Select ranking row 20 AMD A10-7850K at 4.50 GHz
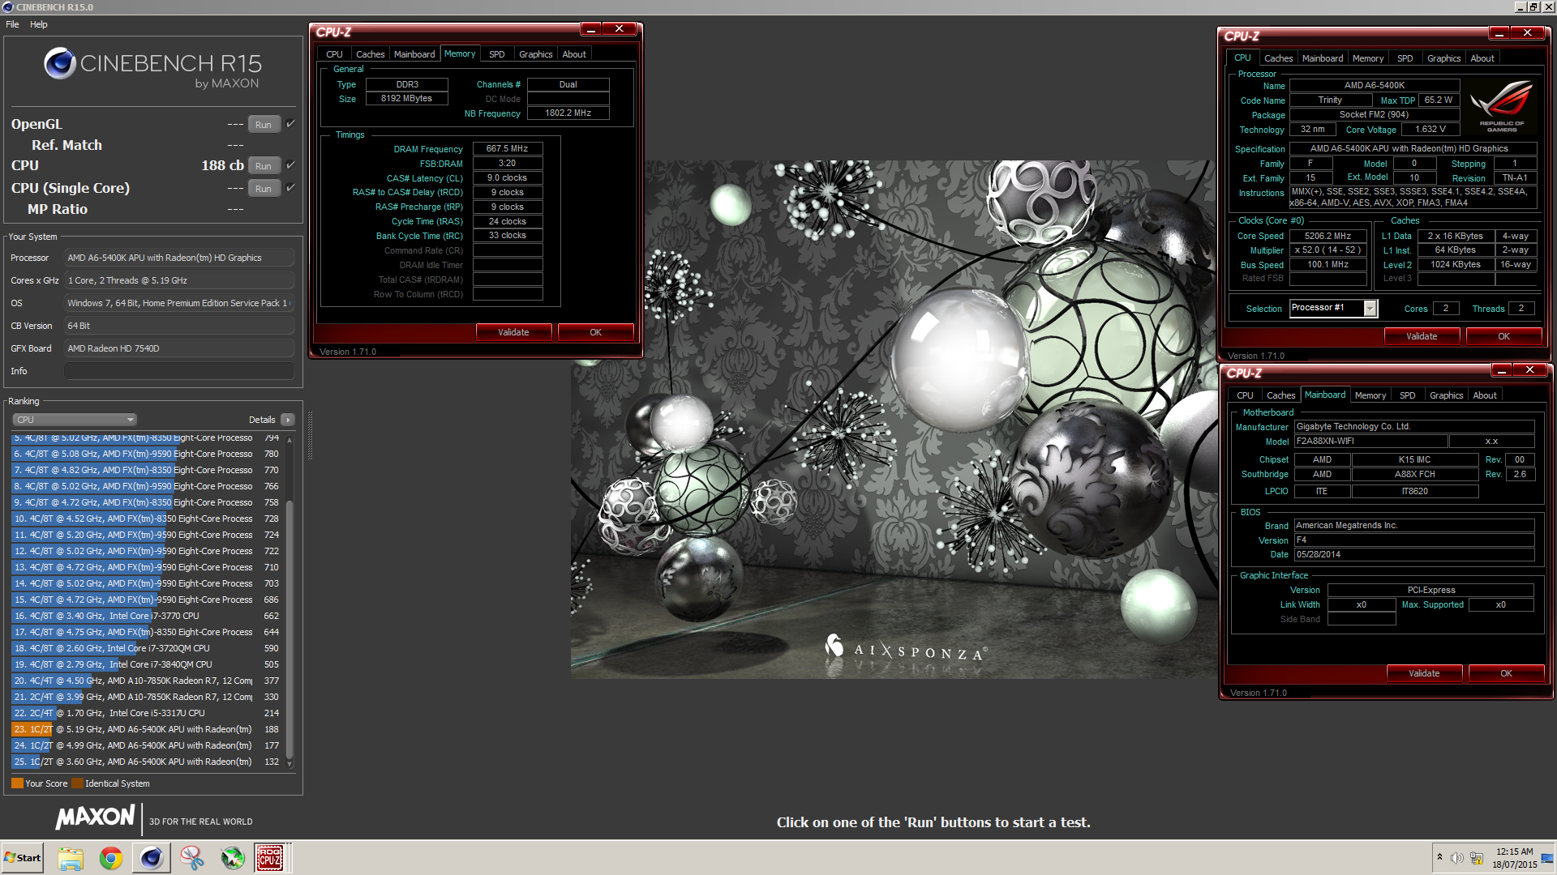The height and width of the screenshot is (875, 1557). (146, 681)
